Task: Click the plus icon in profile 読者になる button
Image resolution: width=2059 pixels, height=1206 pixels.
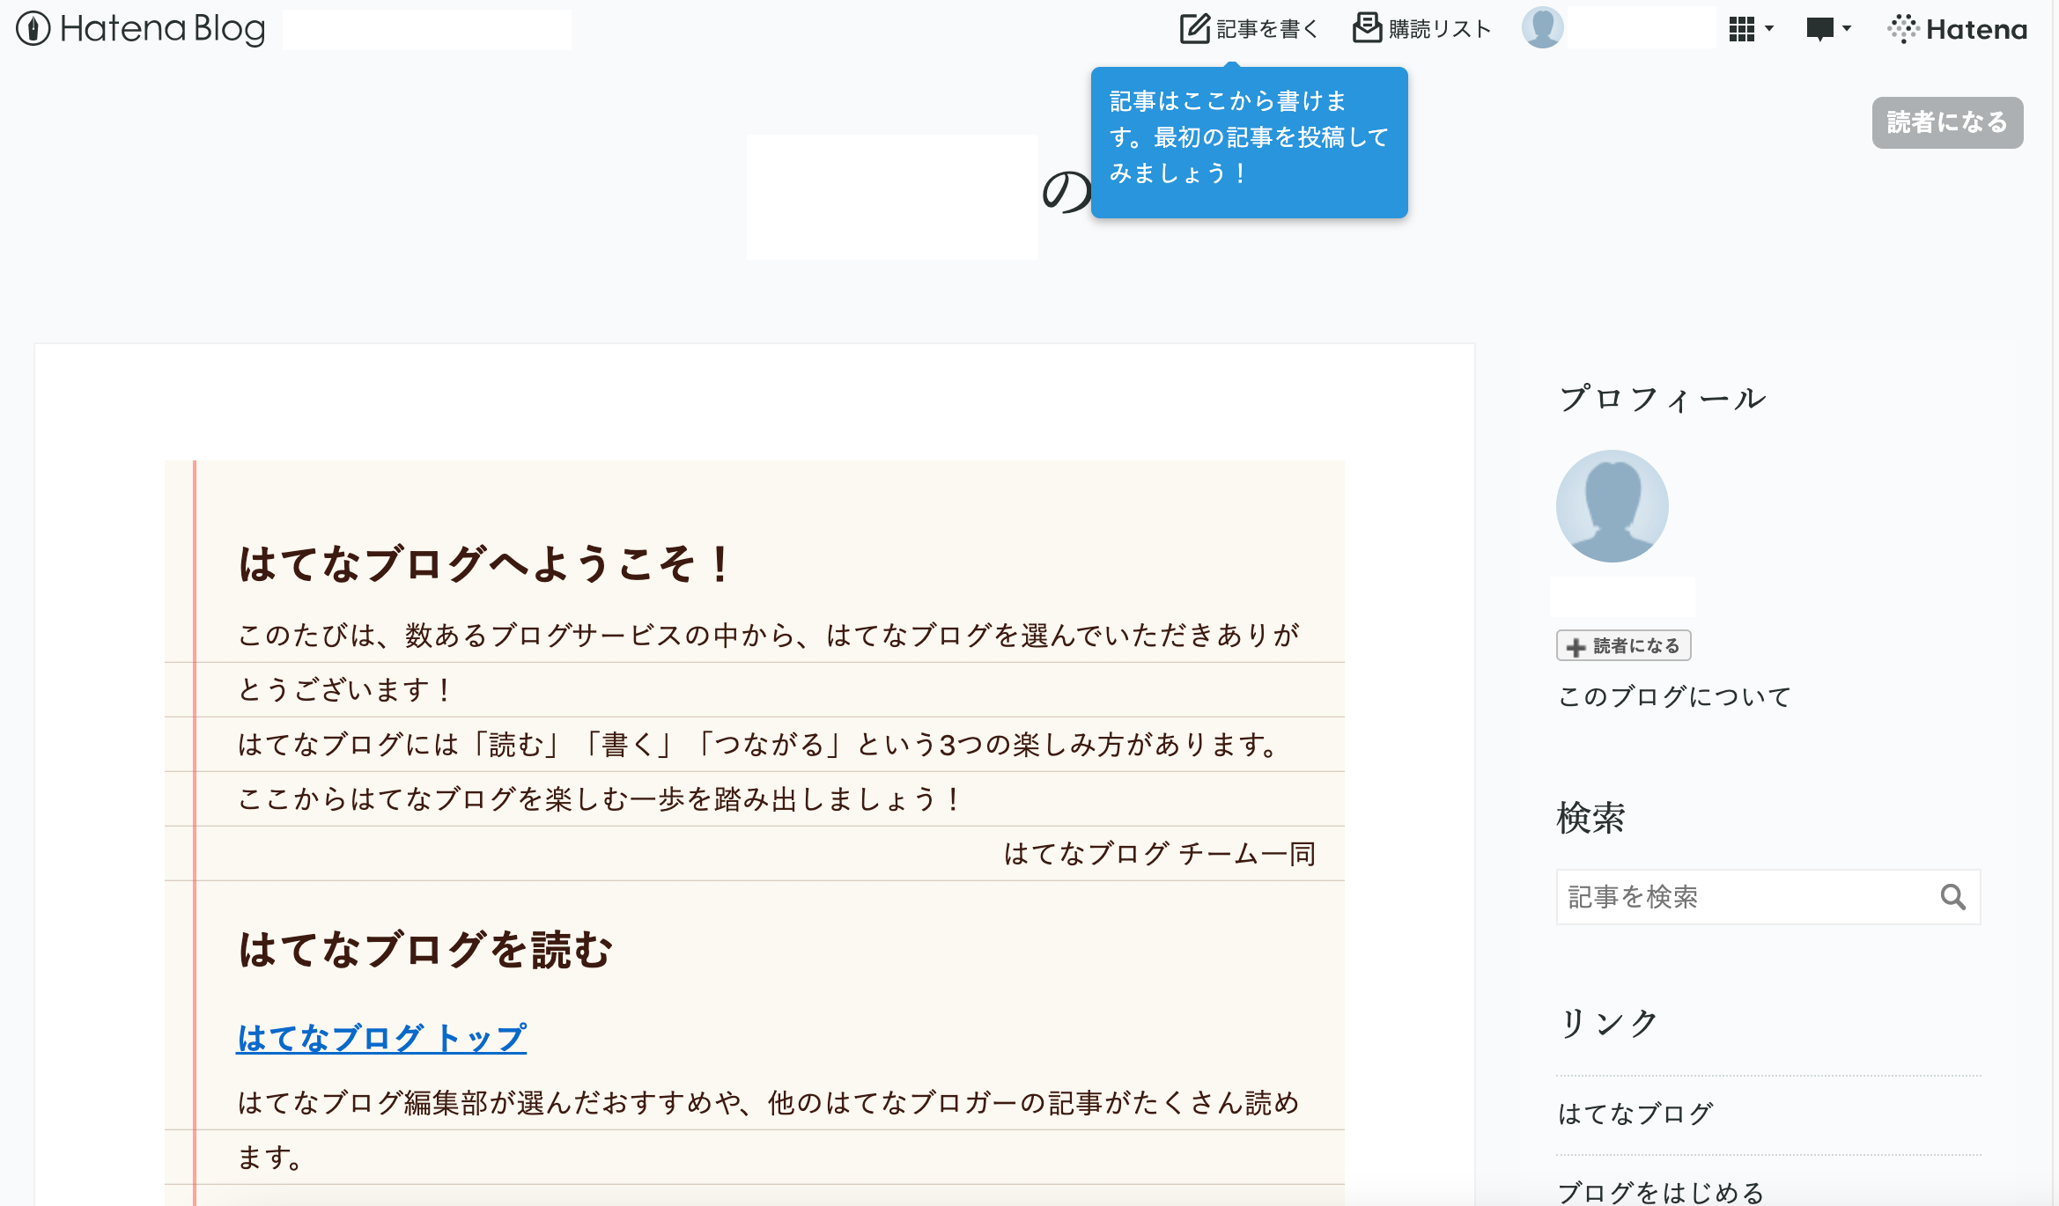Action: click(1576, 647)
